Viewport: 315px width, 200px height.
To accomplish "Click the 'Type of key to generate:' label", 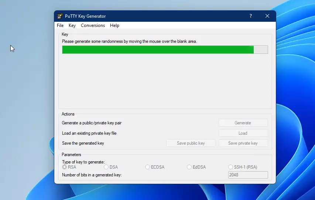I will (x=83, y=162).
